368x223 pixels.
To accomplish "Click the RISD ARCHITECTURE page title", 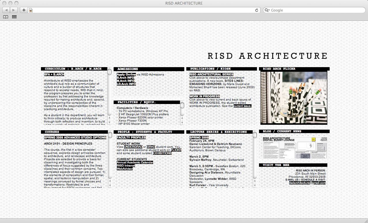I will click(268, 56).
